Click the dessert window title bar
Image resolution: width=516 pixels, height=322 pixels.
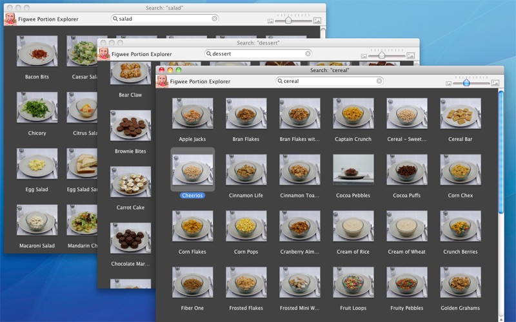point(259,43)
